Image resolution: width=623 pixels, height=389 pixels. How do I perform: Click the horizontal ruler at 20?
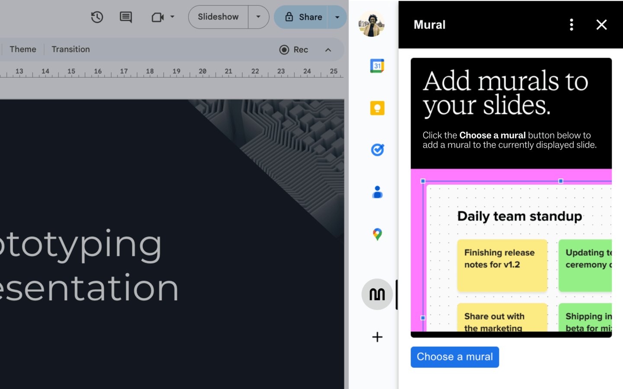(x=202, y=71)
